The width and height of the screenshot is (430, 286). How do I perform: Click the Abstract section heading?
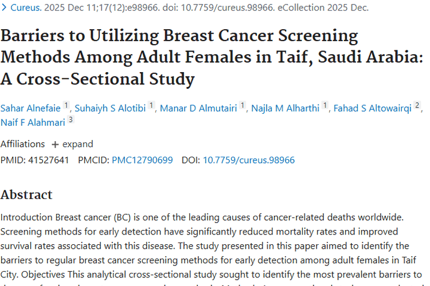point(26,194)
